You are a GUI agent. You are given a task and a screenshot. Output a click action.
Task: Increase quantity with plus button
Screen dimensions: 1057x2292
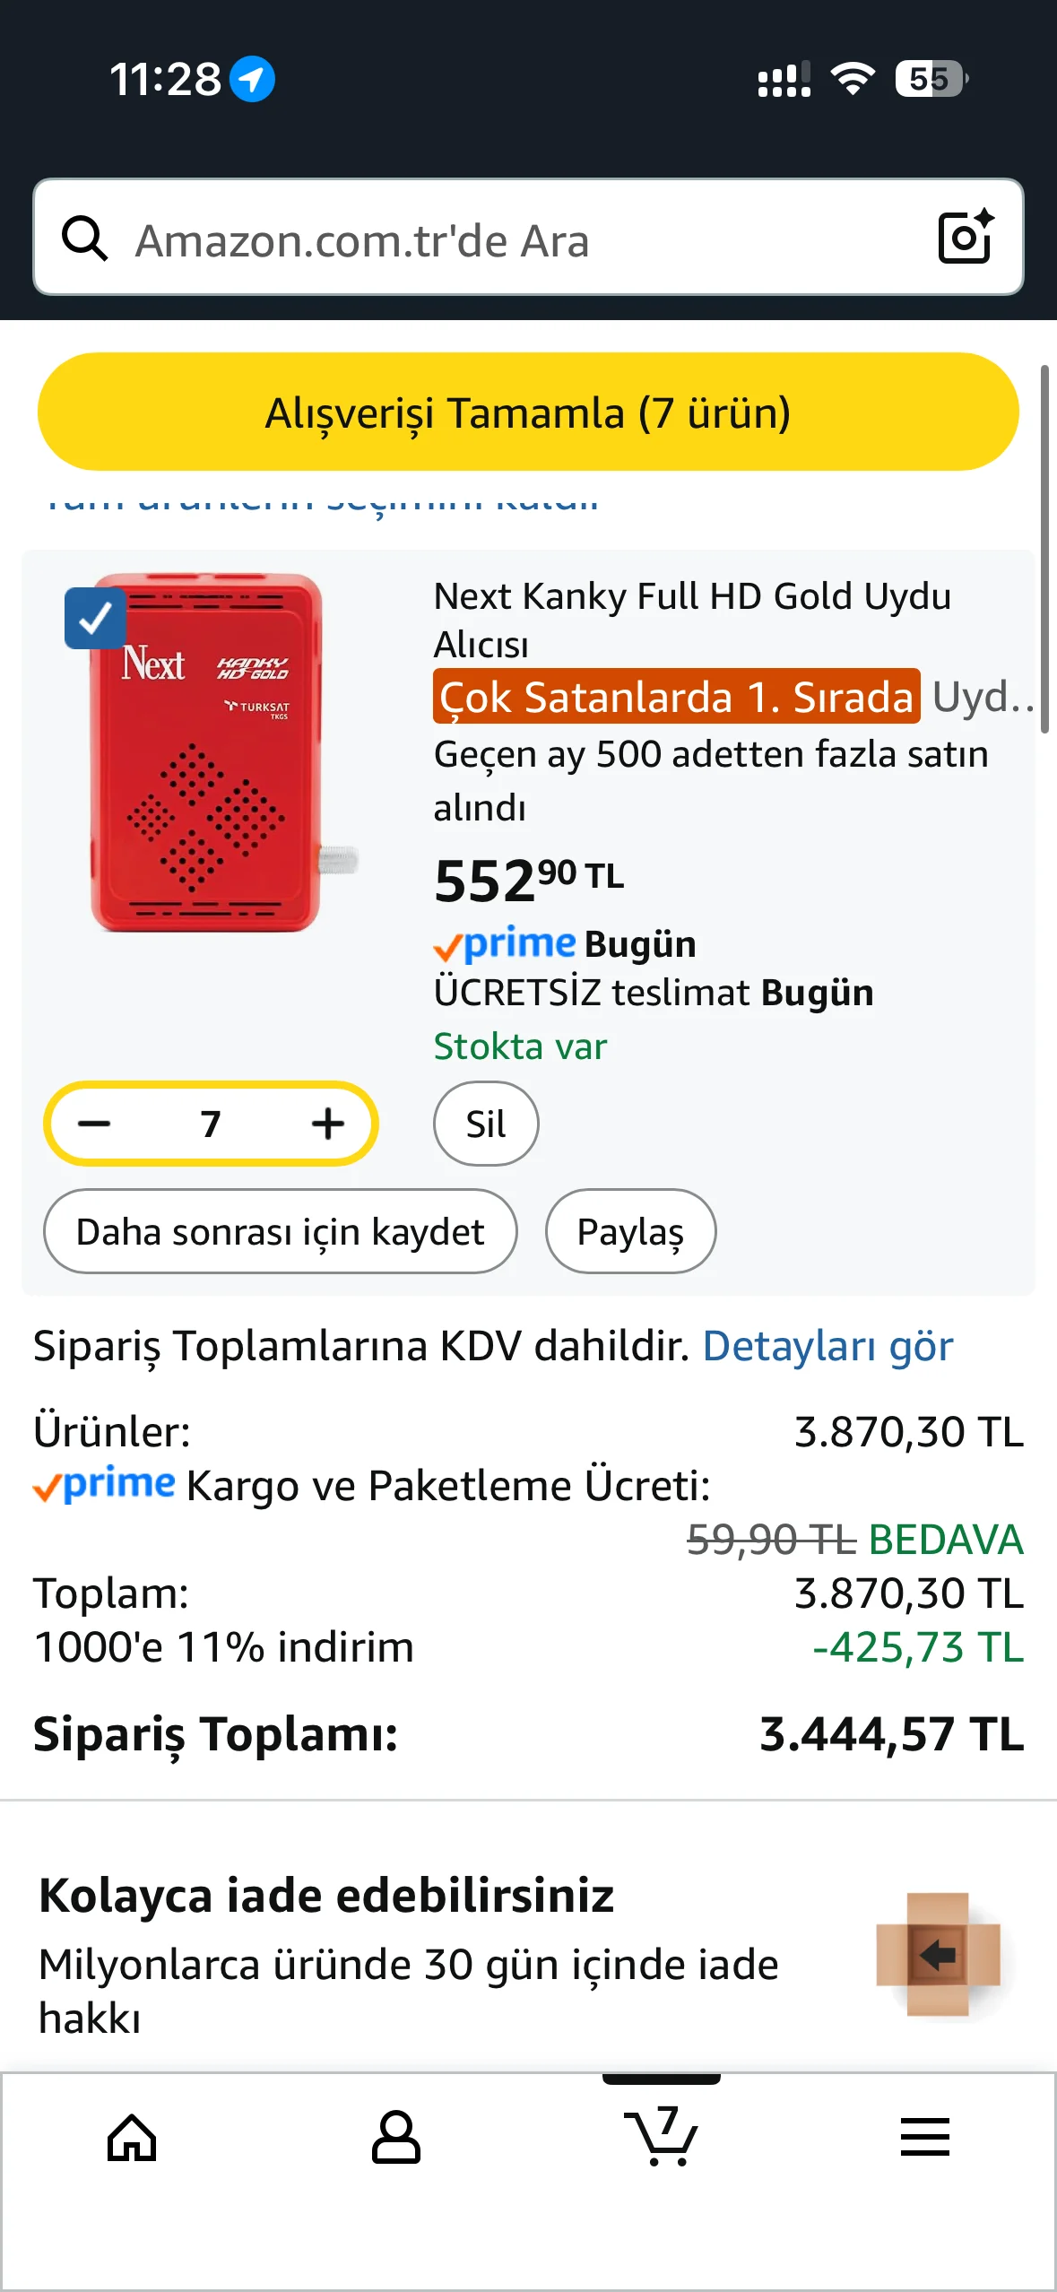pos(328,1124)
